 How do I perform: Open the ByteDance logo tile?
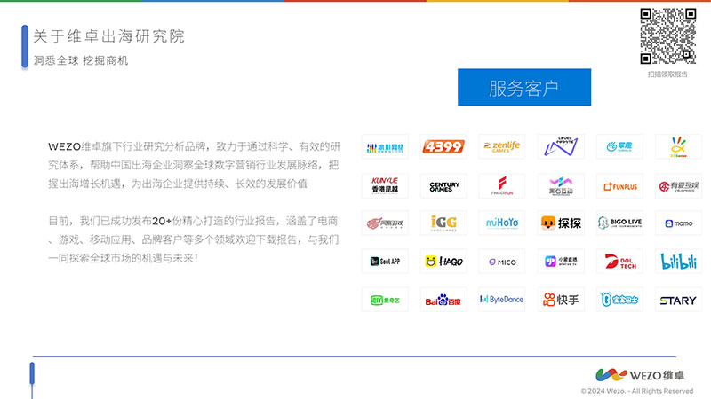(502, 300)
